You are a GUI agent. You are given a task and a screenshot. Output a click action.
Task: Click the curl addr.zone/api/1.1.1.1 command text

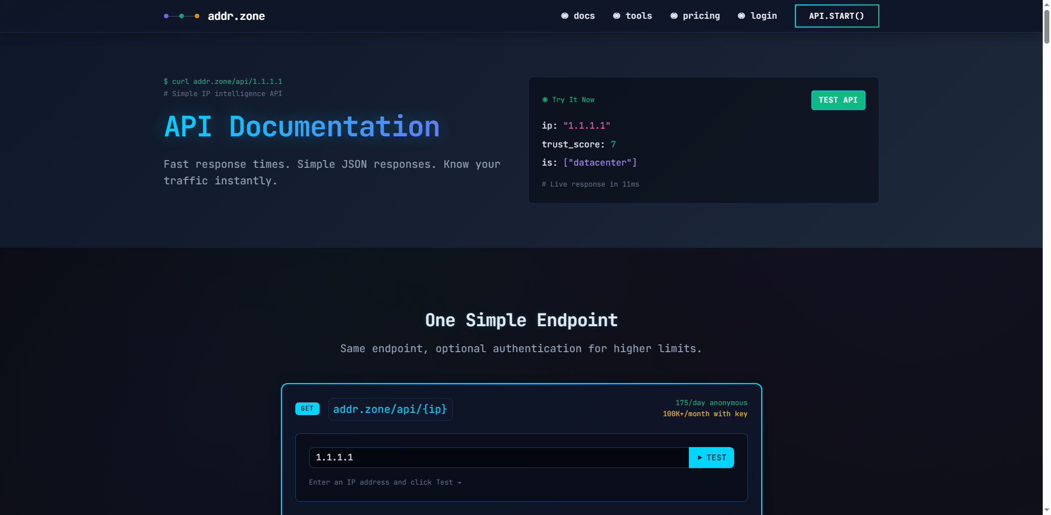pos(222,81)
